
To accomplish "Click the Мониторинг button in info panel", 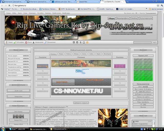I will point(108,54).
